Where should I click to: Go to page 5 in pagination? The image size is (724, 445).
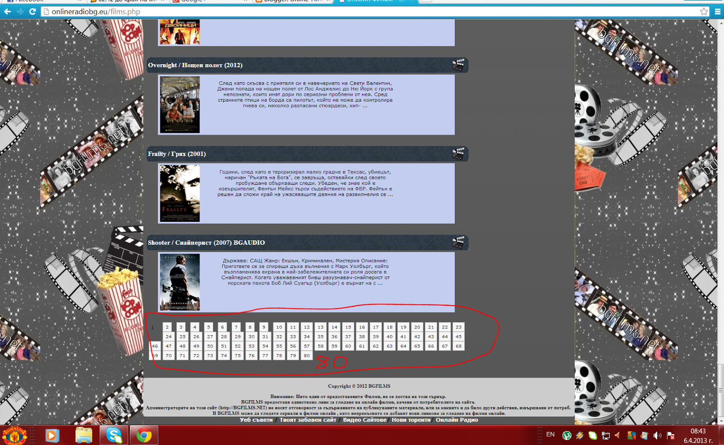coord(209,327)
